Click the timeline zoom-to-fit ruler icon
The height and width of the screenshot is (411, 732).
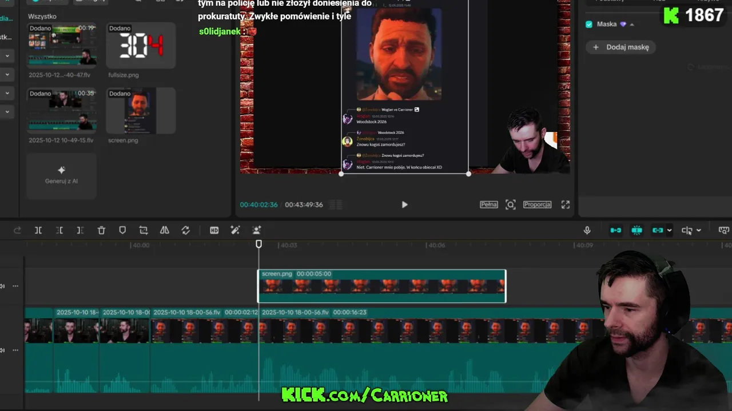(724, 230)
